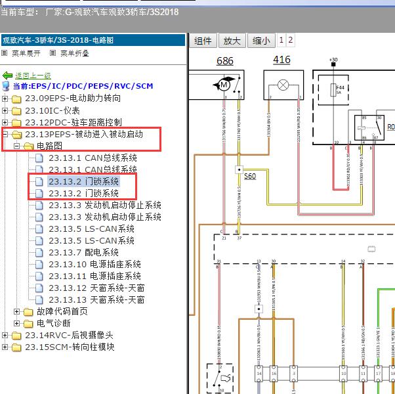Screen dimensions: 395x394
Task: Click the 故障代码首页 label
Action: (62, 311)
